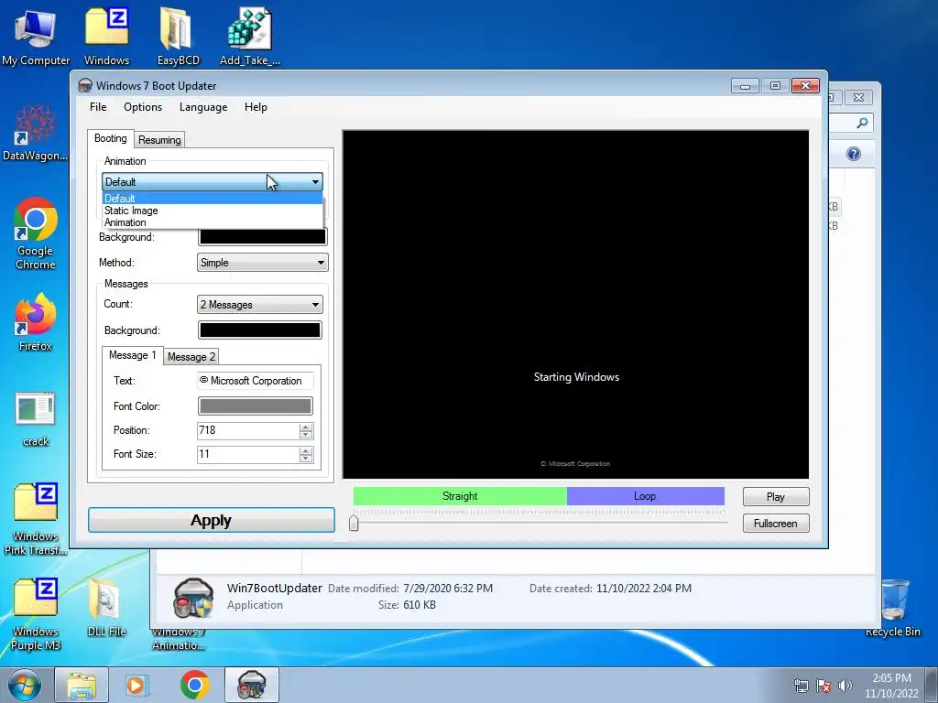
Task: Click the taskbar clock date
Action: (891, 694)
